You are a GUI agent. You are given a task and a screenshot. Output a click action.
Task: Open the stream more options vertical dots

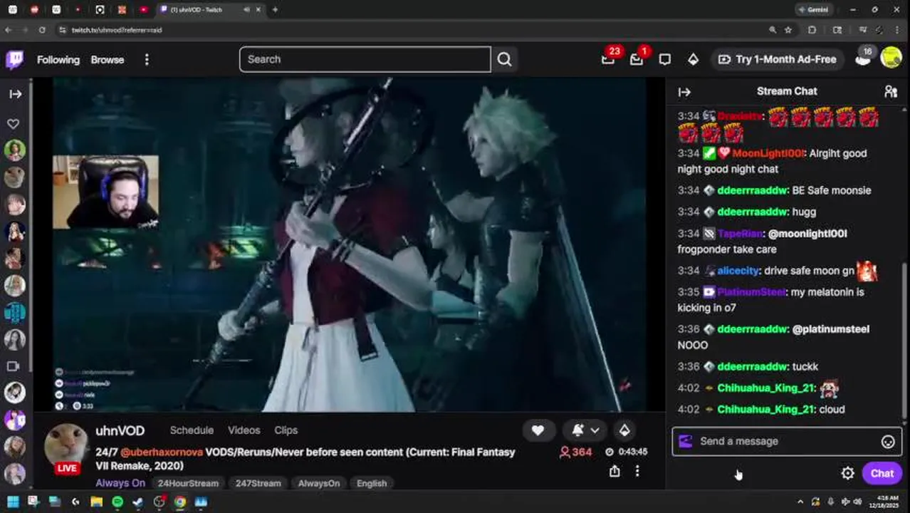637,471
